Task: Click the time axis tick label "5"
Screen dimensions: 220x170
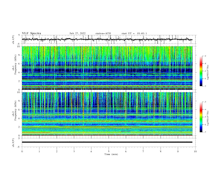Action: 109,151
